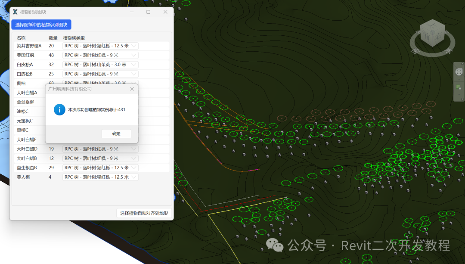Open plant family dropdown for 白皮松A
This screenshot has width=465, height=264.
(100, 64)
